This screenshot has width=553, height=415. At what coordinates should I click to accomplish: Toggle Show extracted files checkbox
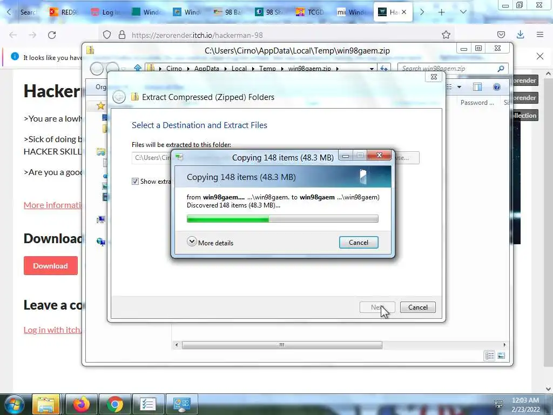(x=135, y=182)
